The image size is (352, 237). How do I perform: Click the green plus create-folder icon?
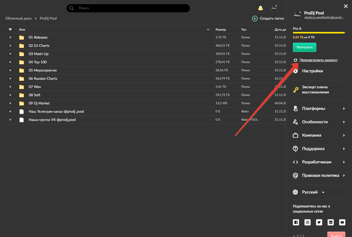pyautogui.click(x=255, y=18)
